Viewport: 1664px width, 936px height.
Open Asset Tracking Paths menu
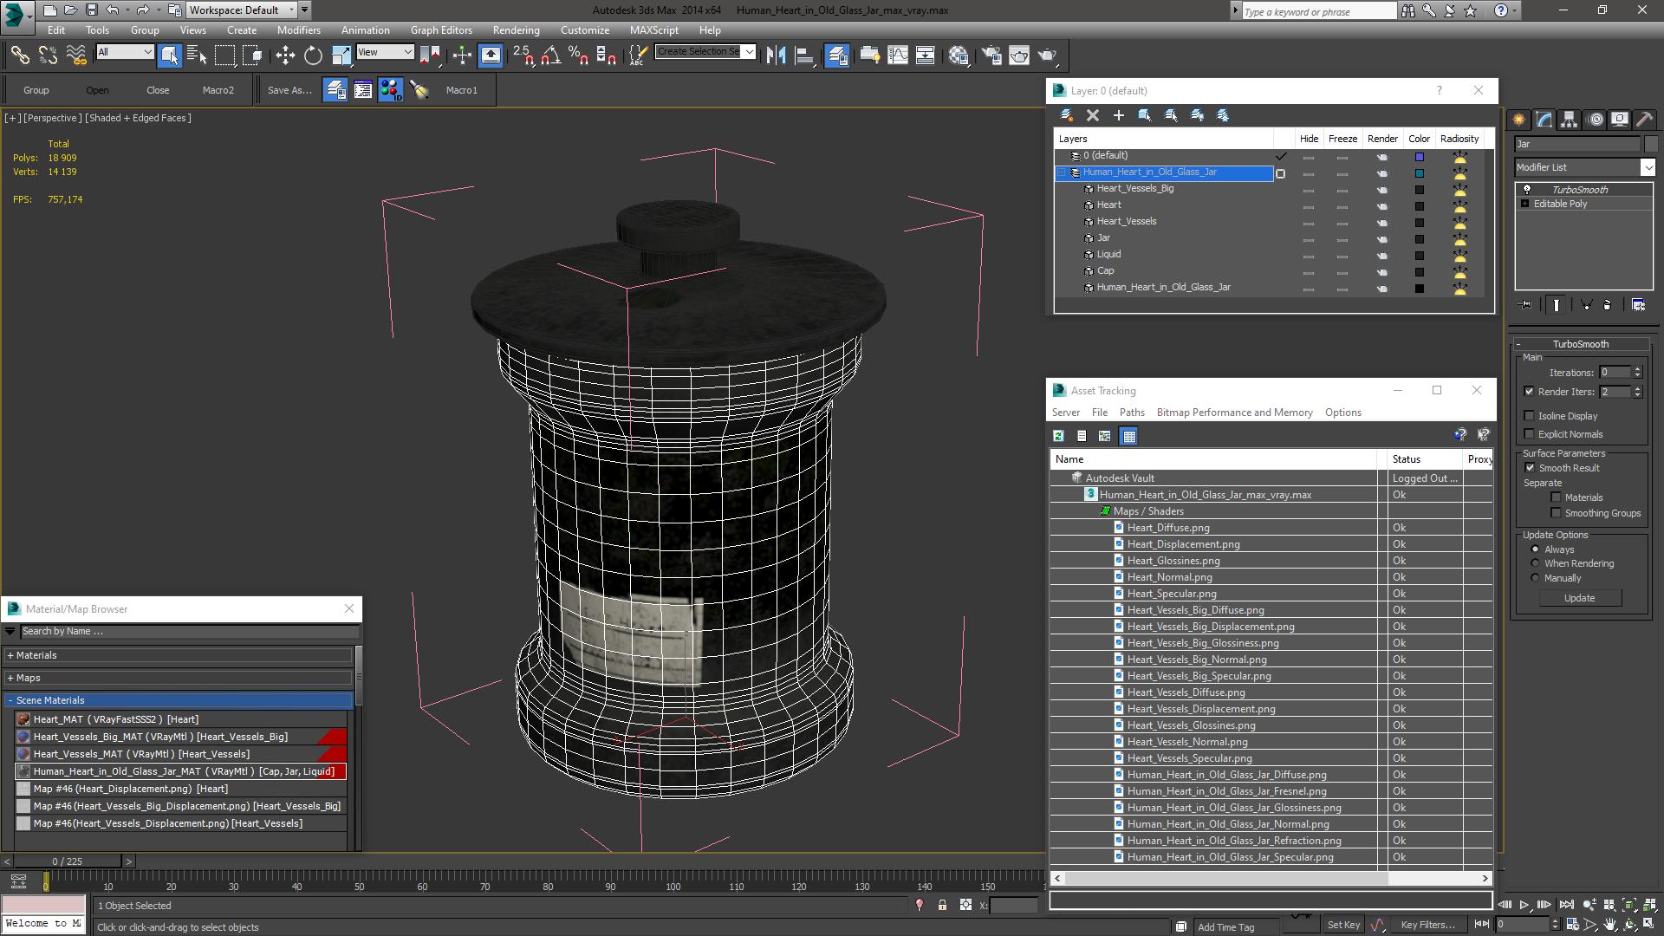pos(1132,413)
